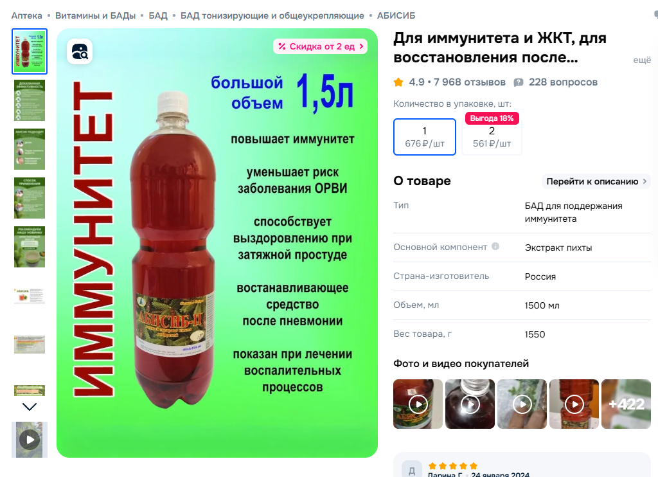The width and height of the screenshot is (658, 477).
Task: Open the Скидка от 2 ед badge
Action: [320, 47]
